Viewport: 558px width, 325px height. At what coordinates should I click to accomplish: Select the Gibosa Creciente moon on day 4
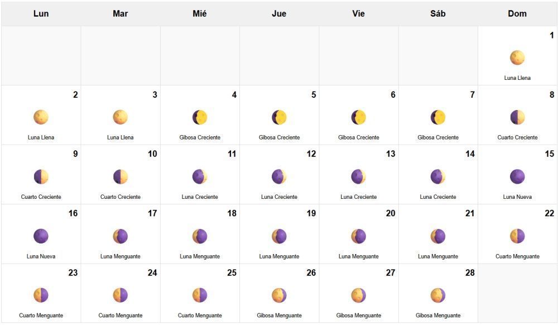pos(200,117)
